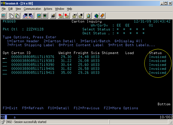Screen dimensions: 173x125
Task: Open the Actions menu
Action: [48, 9]
